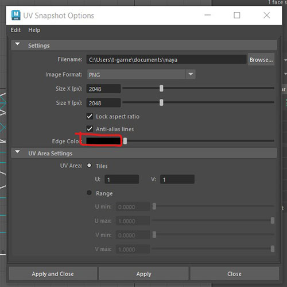
Task: Click the Edge Color slider handle
Action: 125,141
